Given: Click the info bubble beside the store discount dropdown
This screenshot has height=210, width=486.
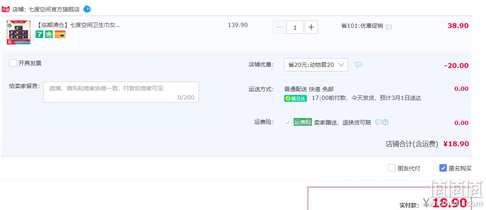Looking at the screenshot, I should pos(359,65).
